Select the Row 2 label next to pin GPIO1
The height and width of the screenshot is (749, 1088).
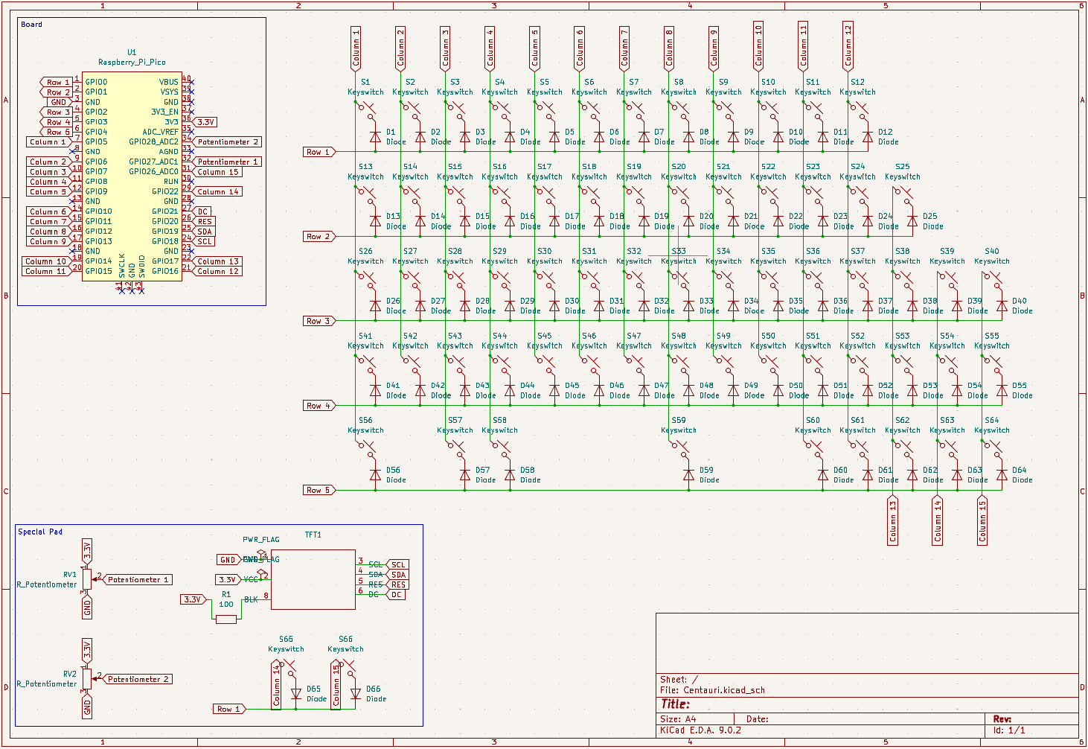[57, 92]
